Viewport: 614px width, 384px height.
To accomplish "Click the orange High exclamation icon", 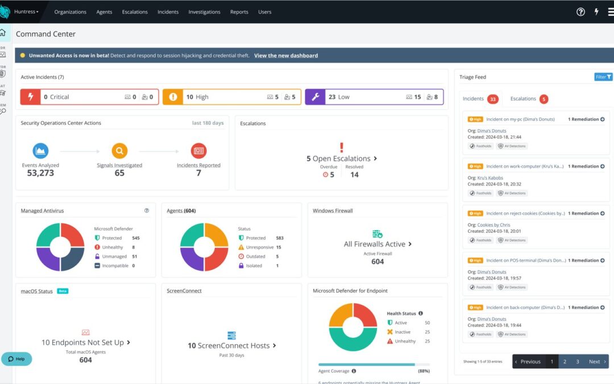I will 173,97.
